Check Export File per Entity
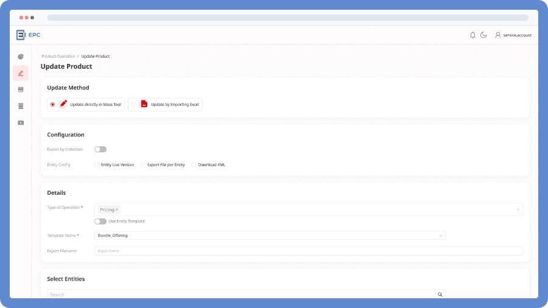Image resolution: width=548 pixels, height=308 pixels. pyautogui.click(x=143, y=165)
